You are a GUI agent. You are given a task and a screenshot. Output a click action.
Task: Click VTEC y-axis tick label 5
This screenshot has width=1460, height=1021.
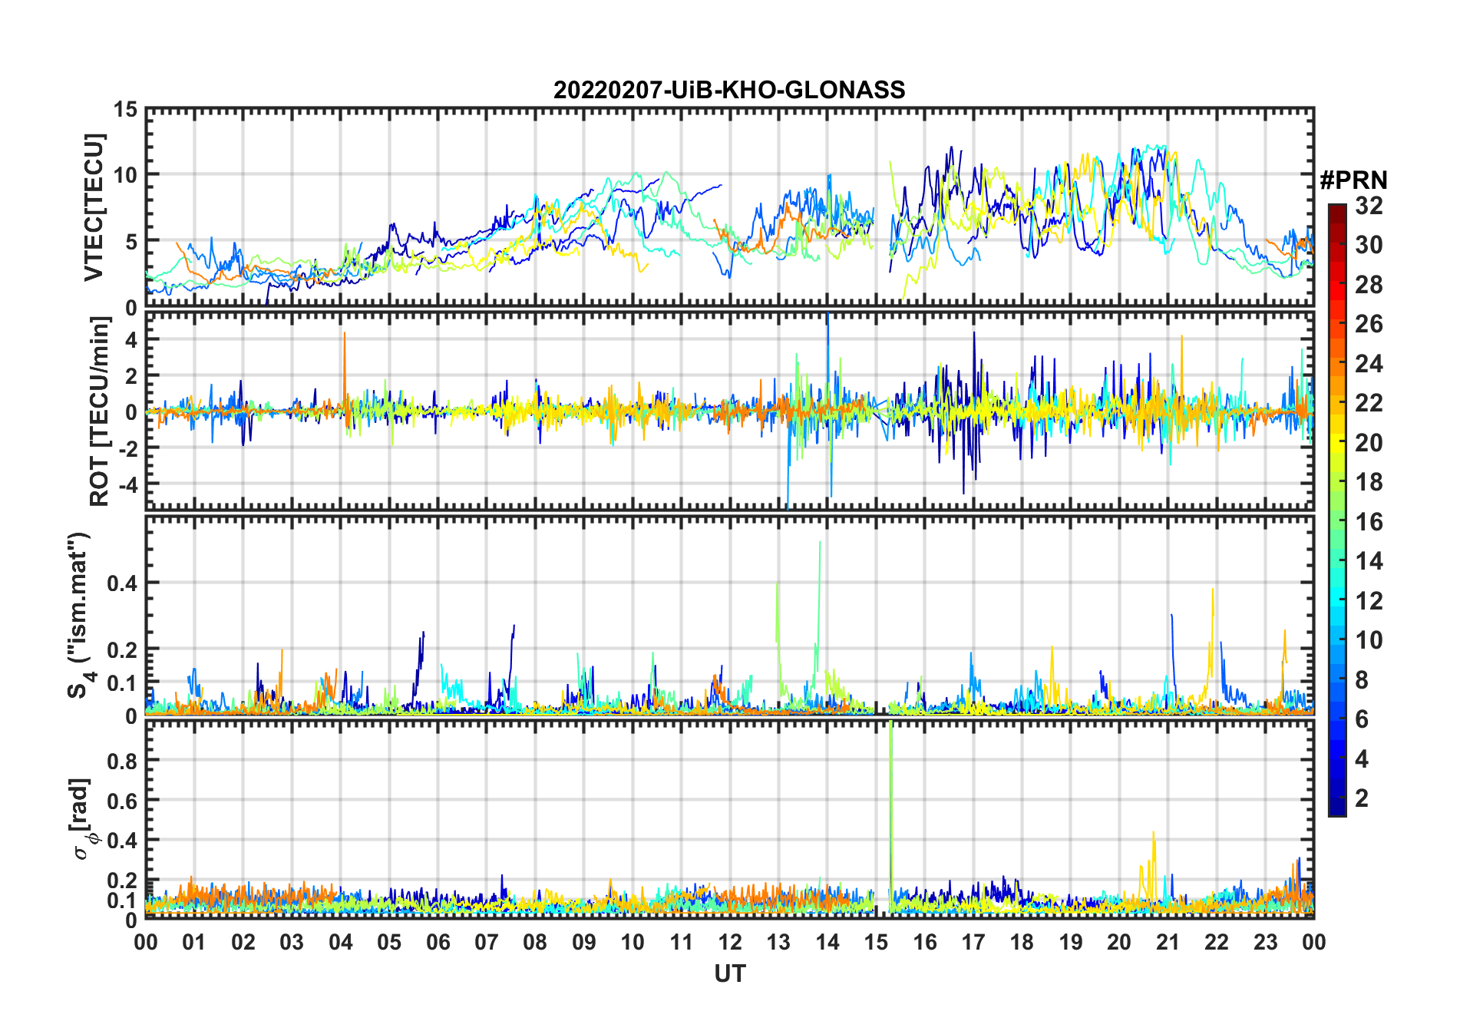tap(131, 241)
